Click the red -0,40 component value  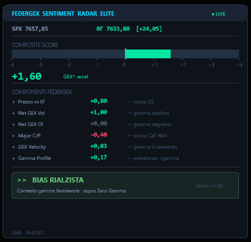99,135
